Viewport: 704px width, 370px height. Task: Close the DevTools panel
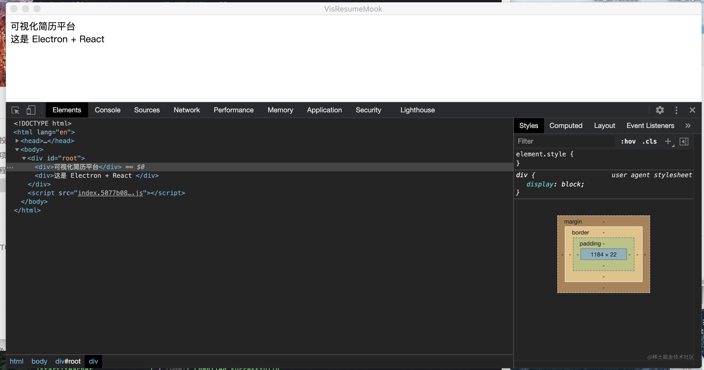pos(692,110)
